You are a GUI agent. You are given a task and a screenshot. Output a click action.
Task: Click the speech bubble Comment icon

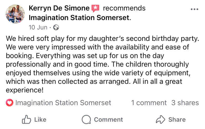86,119
